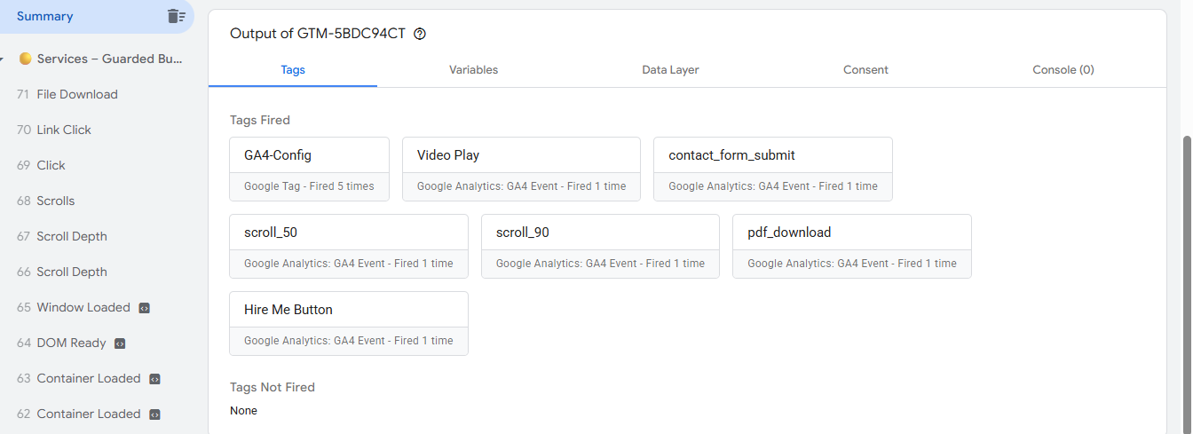Select event 71 File Download
This screenshot has height=434, width=1193.
click(x=77, y=94)
